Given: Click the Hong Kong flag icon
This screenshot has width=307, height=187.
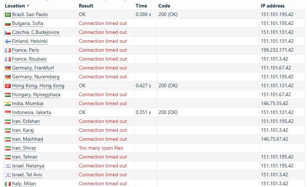Looking at the screenshot, I should (x=7, y=86).
